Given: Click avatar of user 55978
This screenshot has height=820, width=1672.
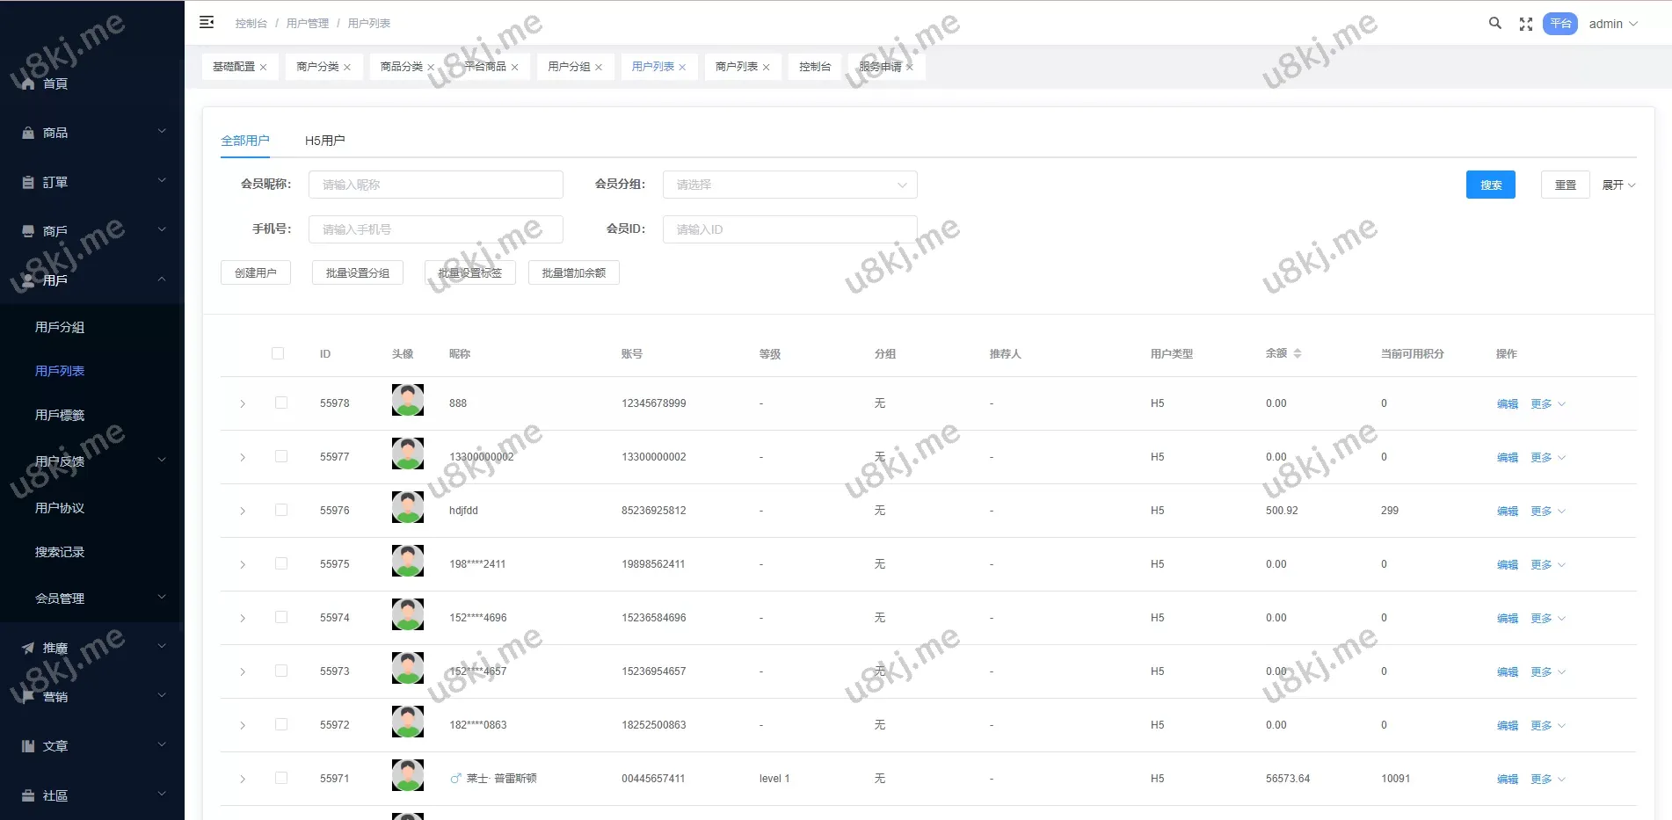Looking at the screenshot, I should tap(407, 401).
